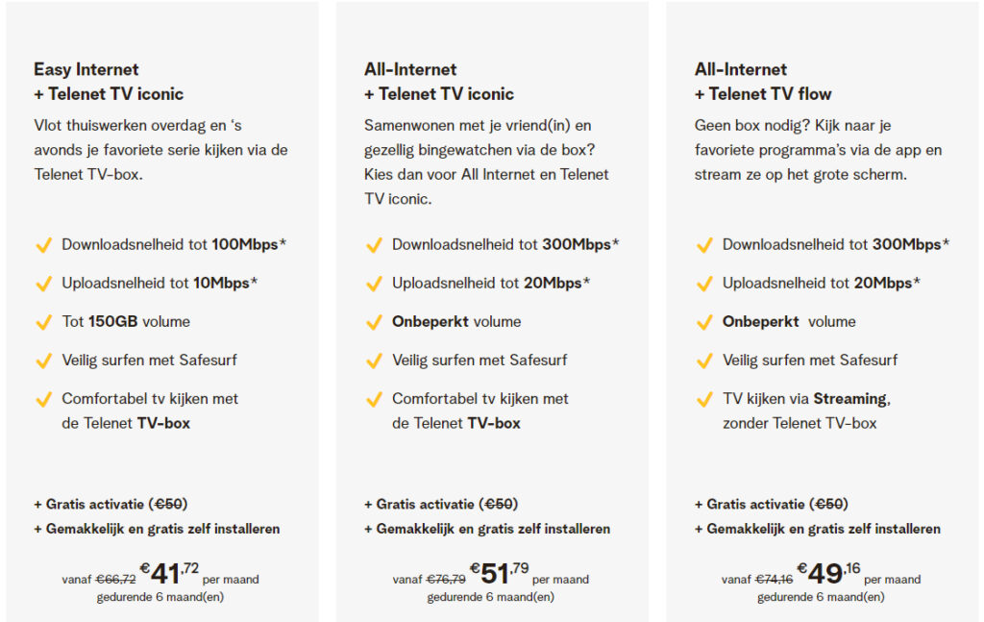This screenshot has height=622, width=984.
Task: Click Geen box nodig description paragraph
Action: click(819, 150)
